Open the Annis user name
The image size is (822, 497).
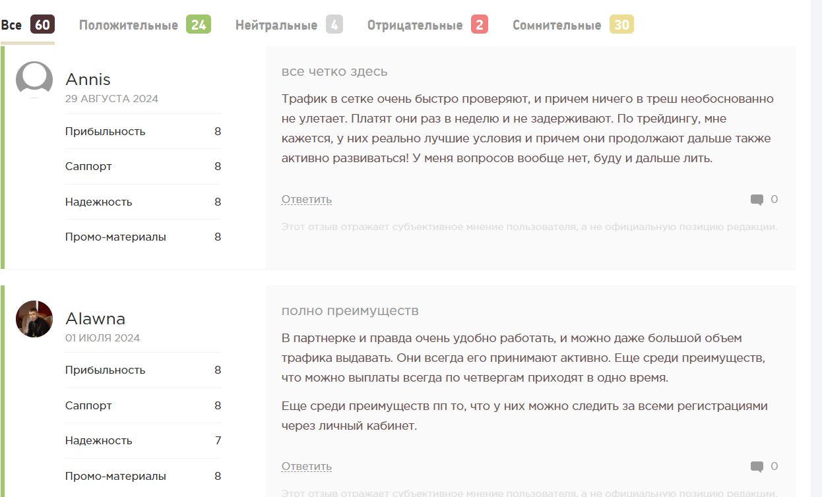(88, 80)
